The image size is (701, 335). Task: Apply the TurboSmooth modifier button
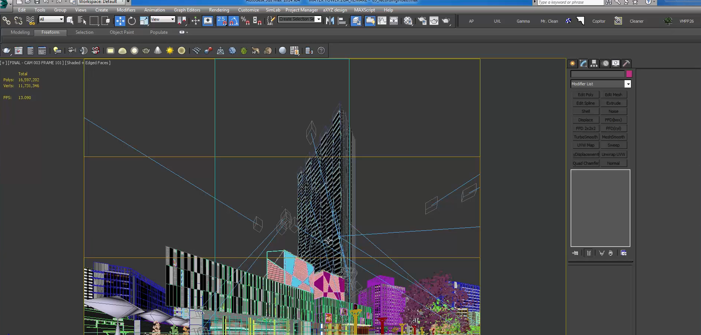tap(585, 137)
